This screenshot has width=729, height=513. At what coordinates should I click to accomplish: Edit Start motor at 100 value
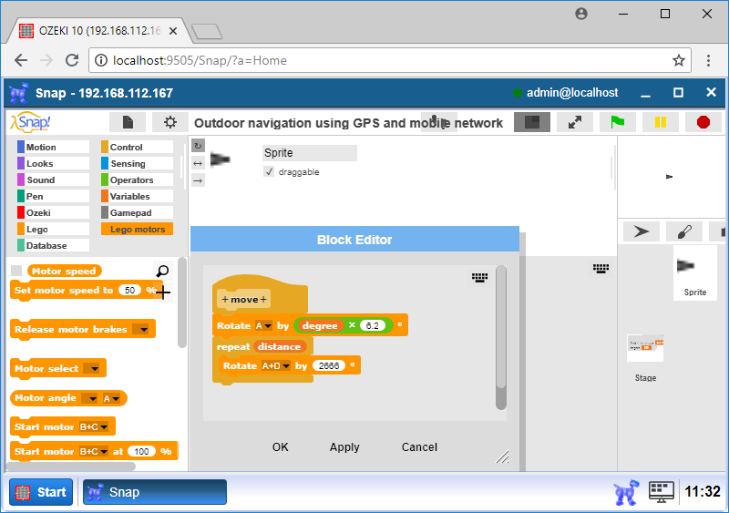coord(142,451)
